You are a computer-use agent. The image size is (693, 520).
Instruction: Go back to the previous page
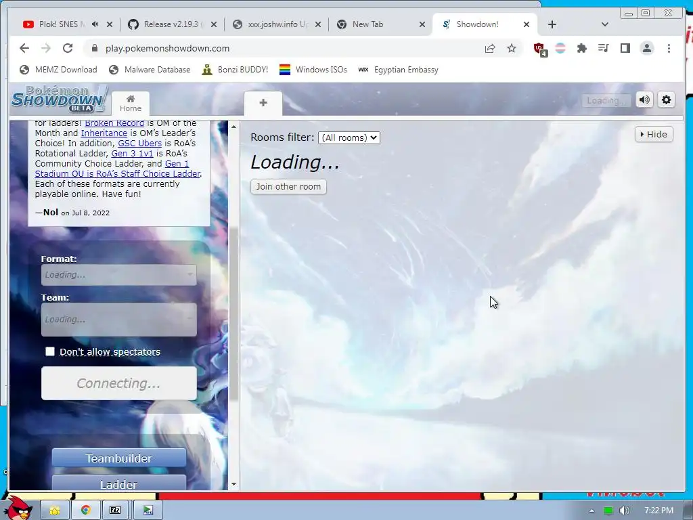(x=24, y=48)
